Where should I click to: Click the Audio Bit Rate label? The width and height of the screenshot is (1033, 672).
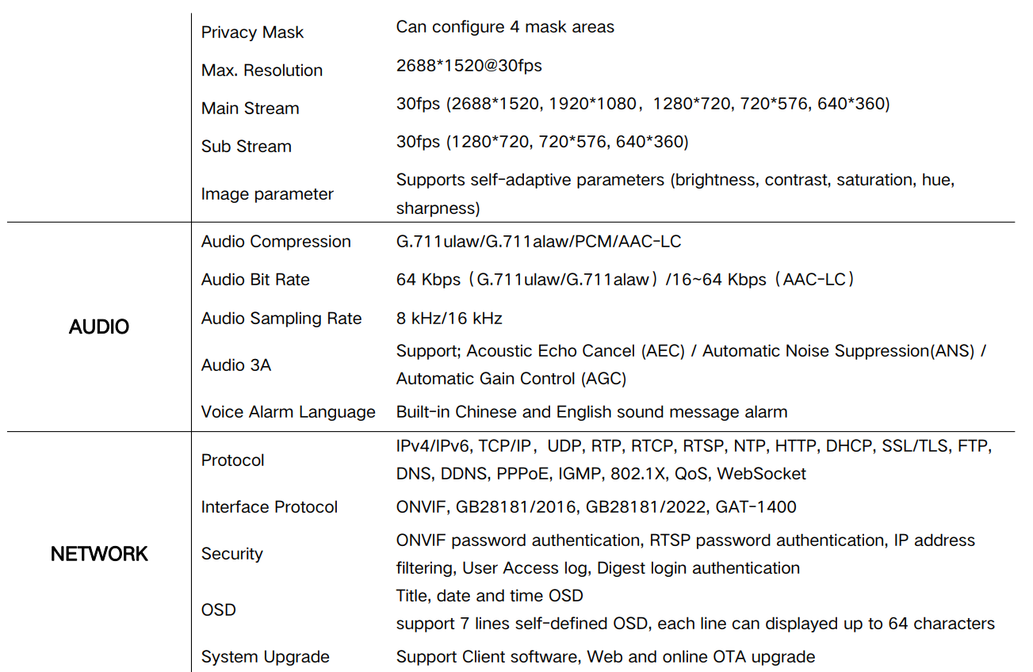[255, 280]
